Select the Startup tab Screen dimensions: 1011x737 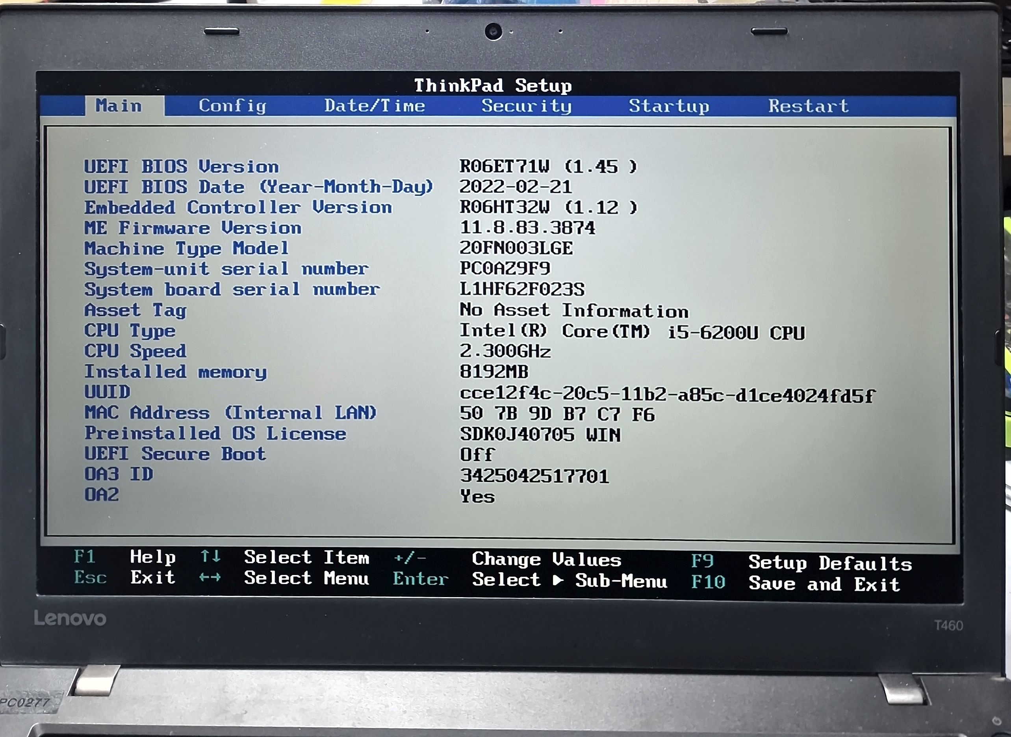pyautogui.click(x=669, y=106)
